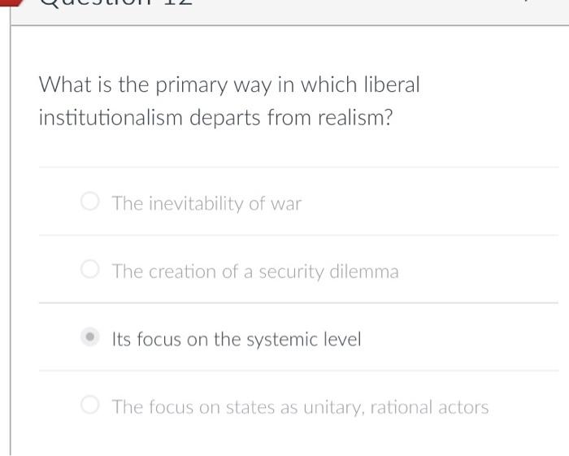Click the red flag marker beside the question header

tap(11, 2)
